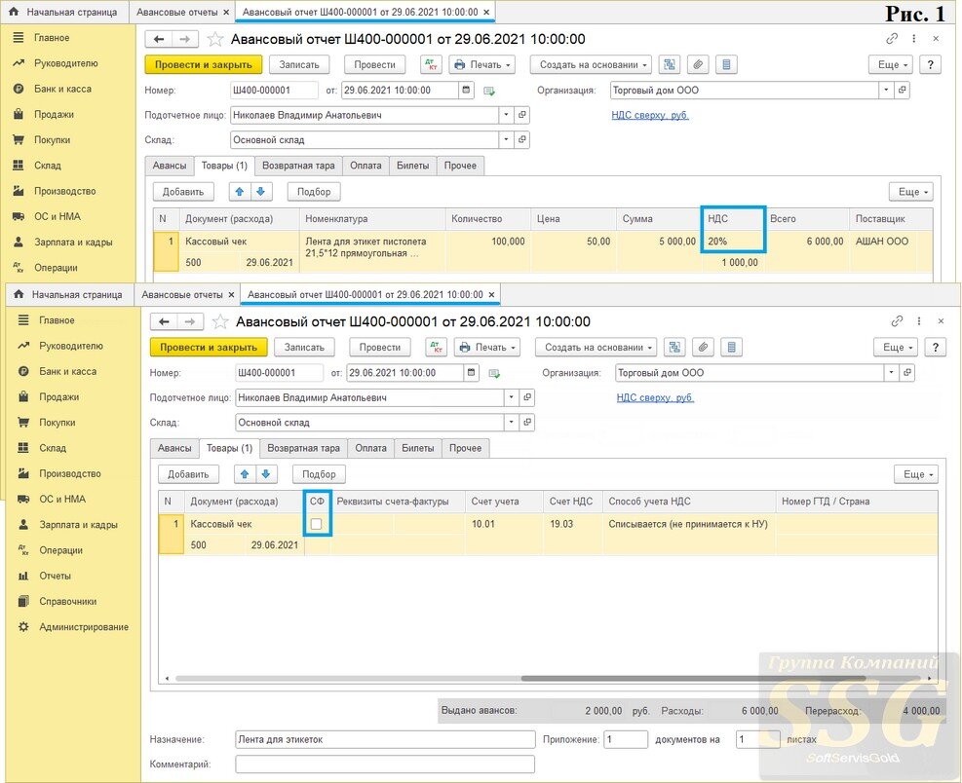Click the report list icon in the upper window toolbar
This screenshot has height=783, width=962.
point(726,64)
